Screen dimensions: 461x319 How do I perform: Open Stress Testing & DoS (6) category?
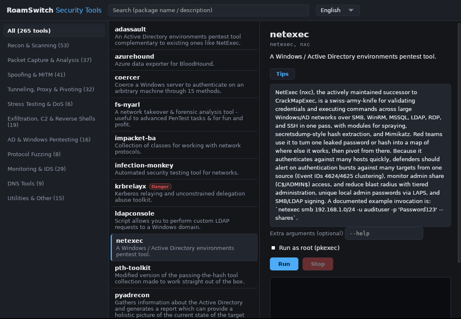[x=54, y=104]
